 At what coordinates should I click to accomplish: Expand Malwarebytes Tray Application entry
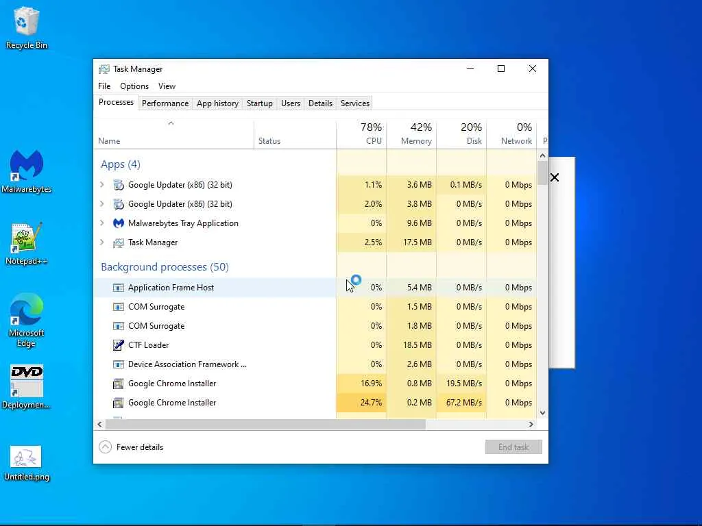coord(101,223)
